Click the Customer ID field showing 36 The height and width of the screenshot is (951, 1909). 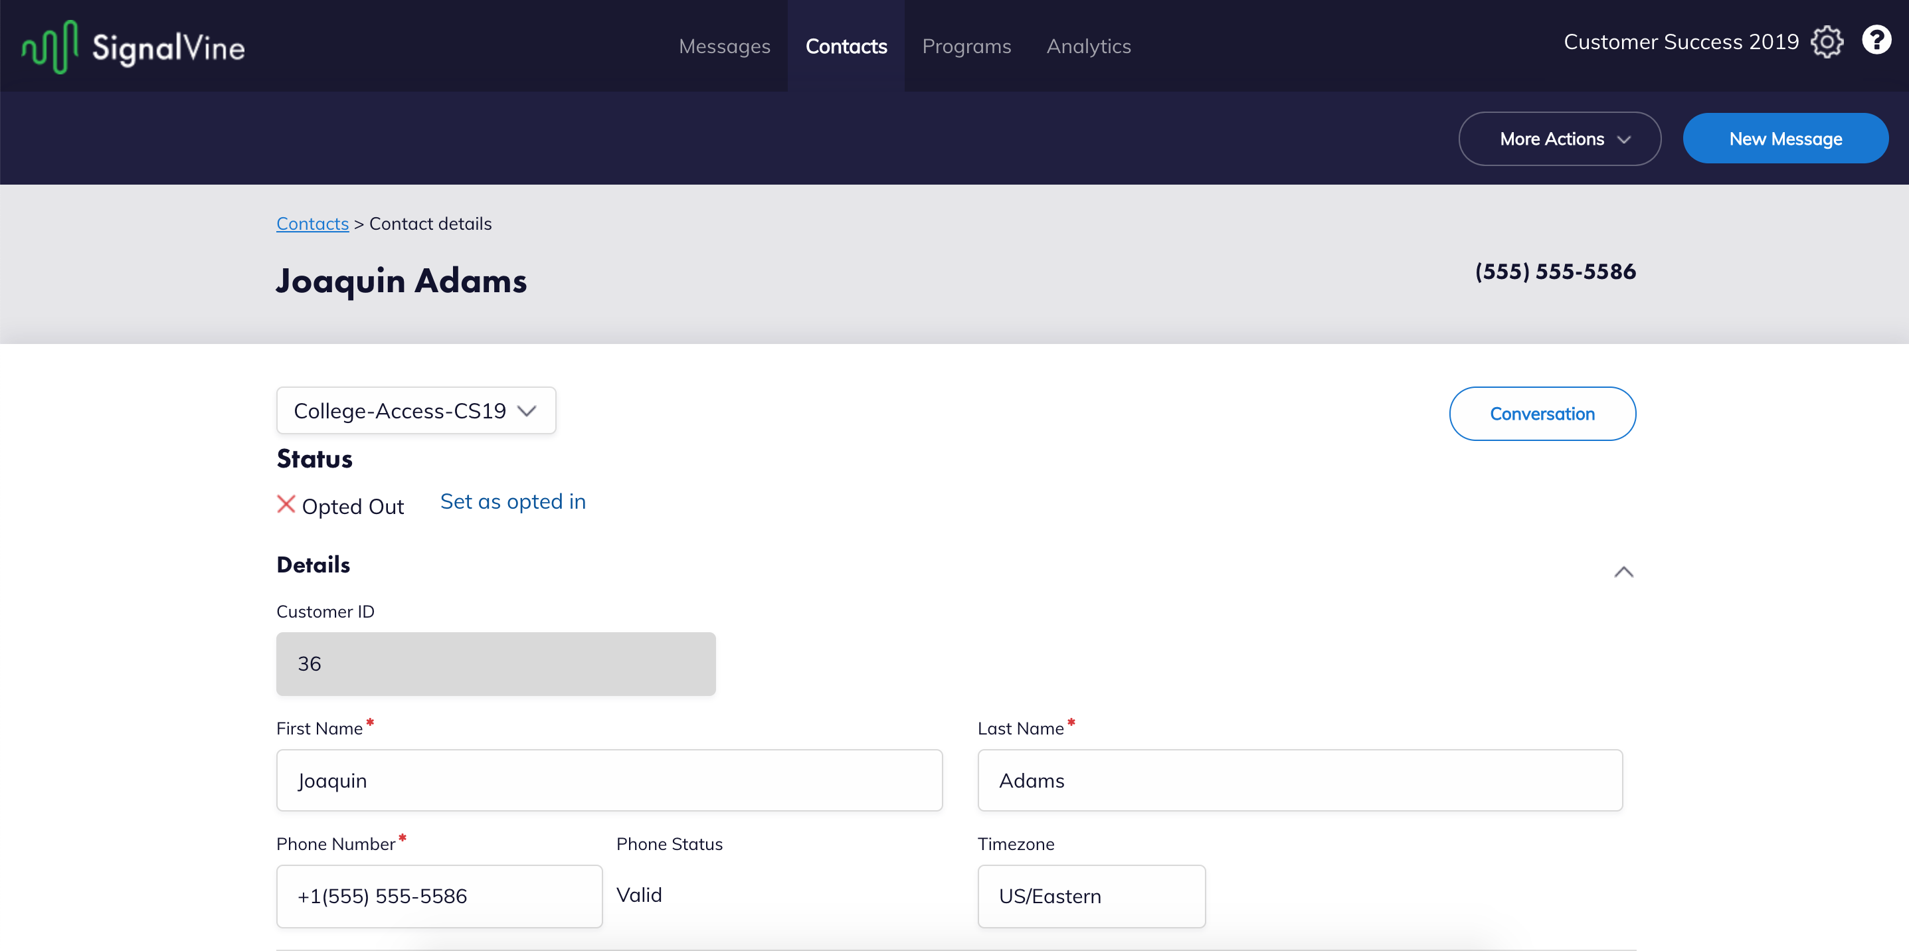(x=496, y=663)
